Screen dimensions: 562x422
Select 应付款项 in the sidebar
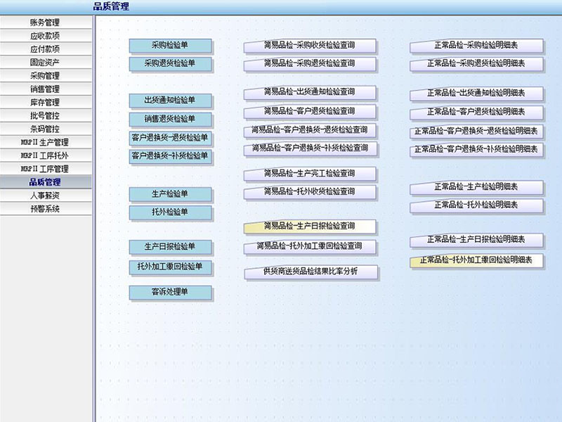click(x=46, y=49)
